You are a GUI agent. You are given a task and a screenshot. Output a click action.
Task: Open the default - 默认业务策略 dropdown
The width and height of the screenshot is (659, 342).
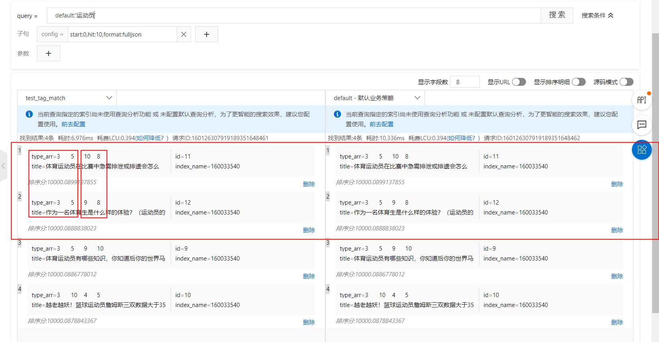click(375, 98)
